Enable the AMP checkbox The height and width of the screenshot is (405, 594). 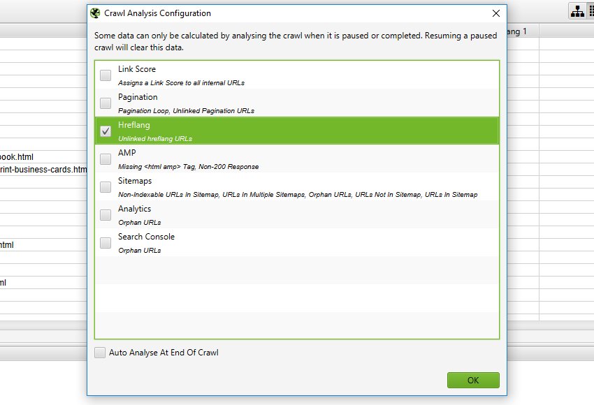click(x=106, y=159)
